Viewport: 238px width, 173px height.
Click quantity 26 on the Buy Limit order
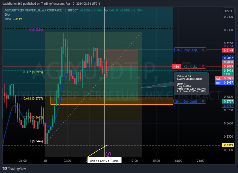click(177, 101)
